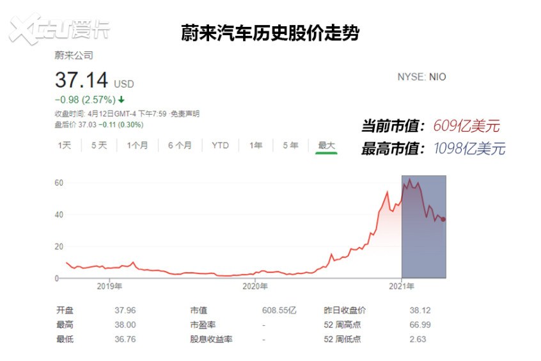The image size is (541, 361).
Task: Select the 最大 range tab
Action: pyautogui.click(x=326, y=145)
